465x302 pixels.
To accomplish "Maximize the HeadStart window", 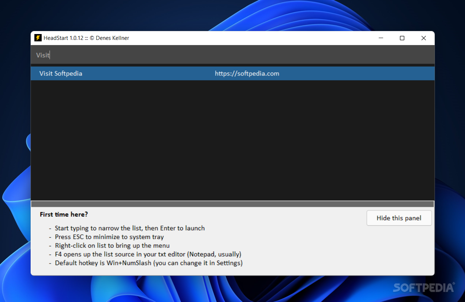I will (x=402, y=38).
